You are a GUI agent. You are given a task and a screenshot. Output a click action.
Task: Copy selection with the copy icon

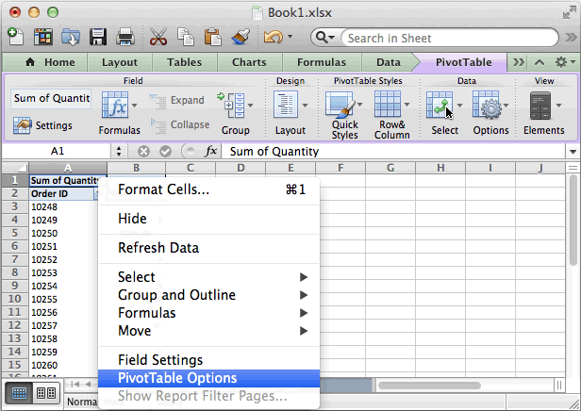(x=185, y=37)
